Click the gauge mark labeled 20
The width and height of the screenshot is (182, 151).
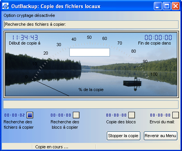click(x=45, y=53)
